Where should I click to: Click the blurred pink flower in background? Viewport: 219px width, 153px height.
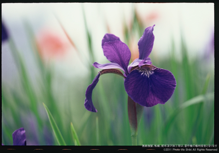pyautogui.click(x=51, y=44)
